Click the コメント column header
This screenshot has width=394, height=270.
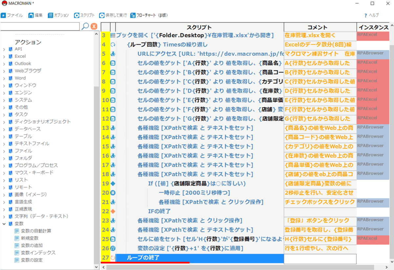[x=320, y=27]
